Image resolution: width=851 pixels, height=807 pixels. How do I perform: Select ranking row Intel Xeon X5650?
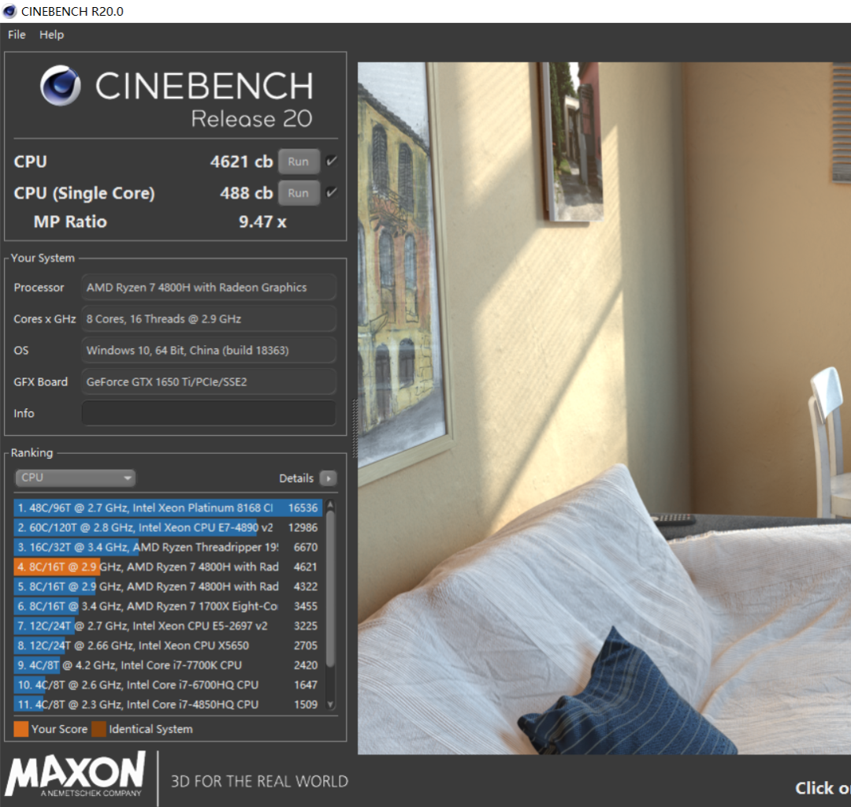pos(169,645)
